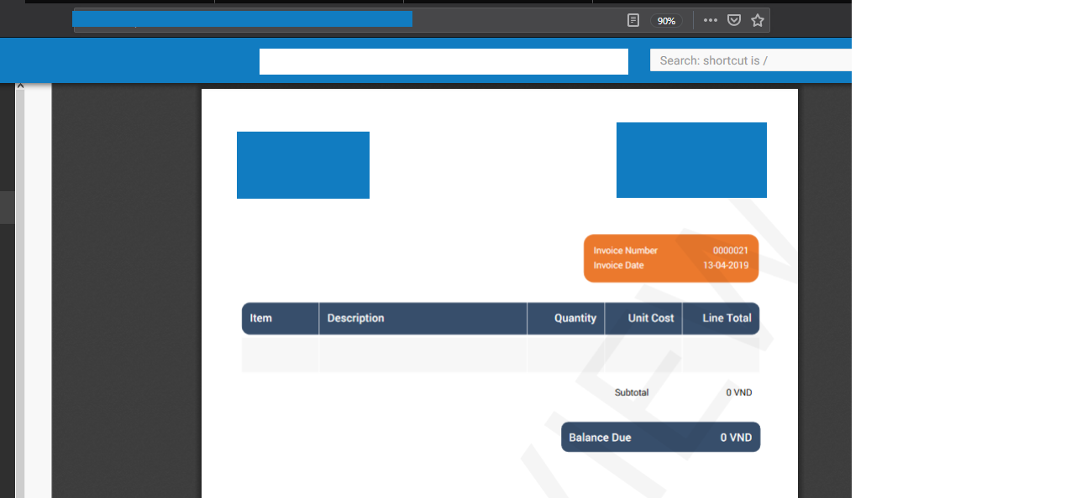The width and height of the screenshot is (1076, 498).
Task: Click the 90% zoom level indicator
Action: [667, 20]
